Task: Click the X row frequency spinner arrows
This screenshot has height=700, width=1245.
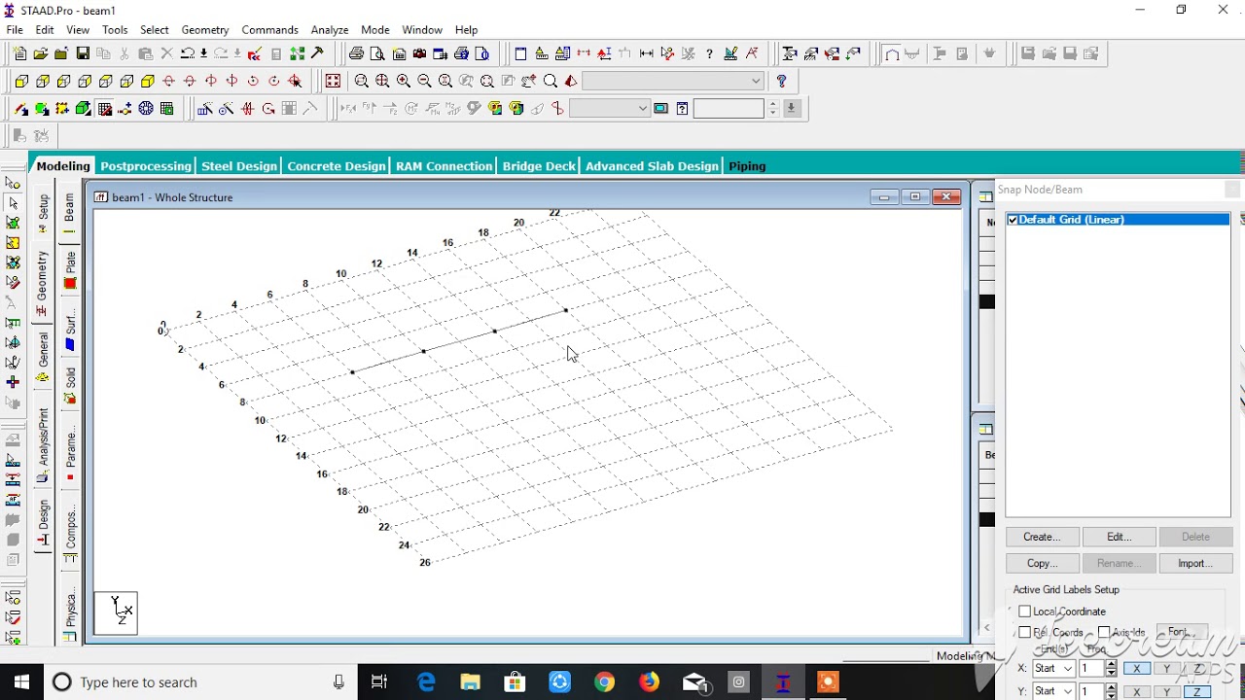Action: pos(1112,669)
